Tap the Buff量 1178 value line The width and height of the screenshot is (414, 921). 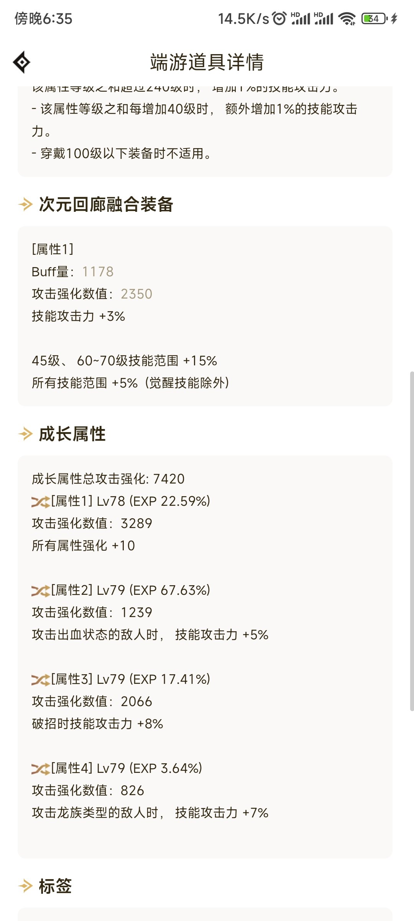coord(73,272)
